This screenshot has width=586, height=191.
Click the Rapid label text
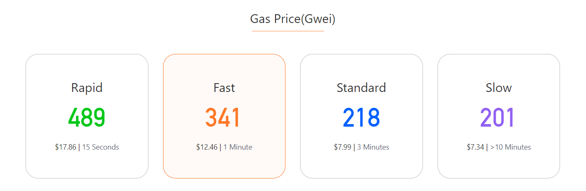tap(87, 88)
